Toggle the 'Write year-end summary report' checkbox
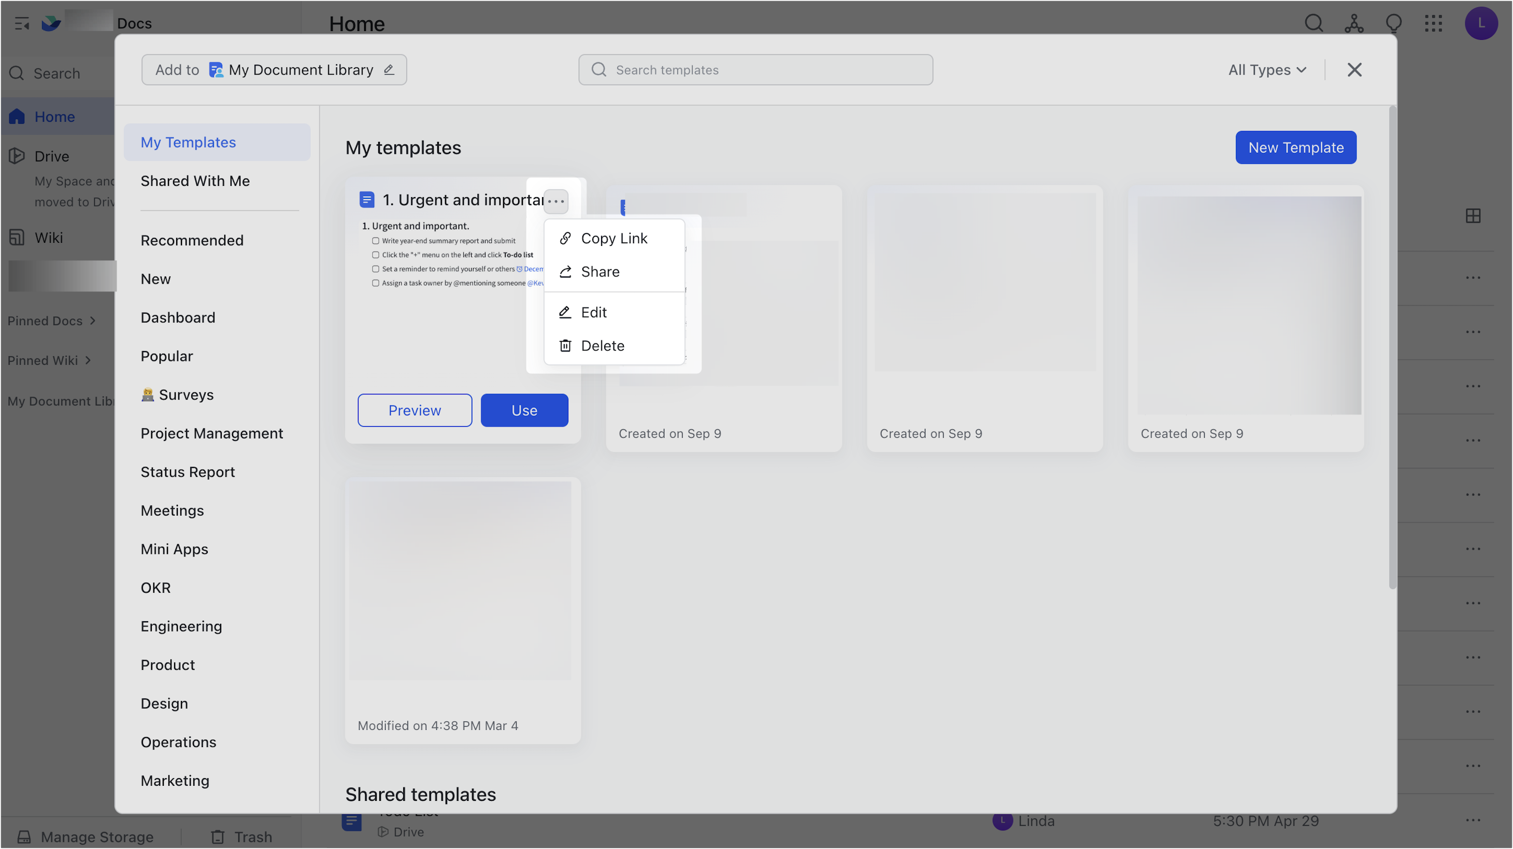The image size is (1513, 849). (x=375, y=241)
